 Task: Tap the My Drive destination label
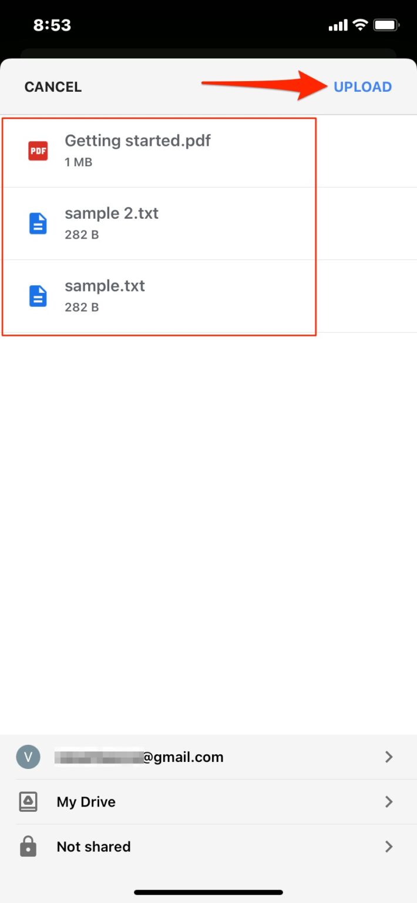point(86,802)
